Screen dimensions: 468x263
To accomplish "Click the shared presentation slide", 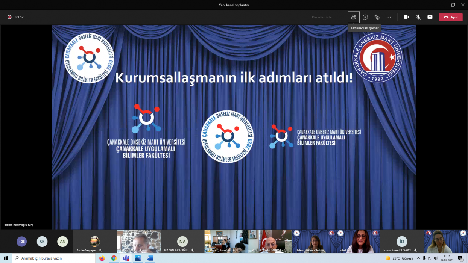I will click(234, 127).
